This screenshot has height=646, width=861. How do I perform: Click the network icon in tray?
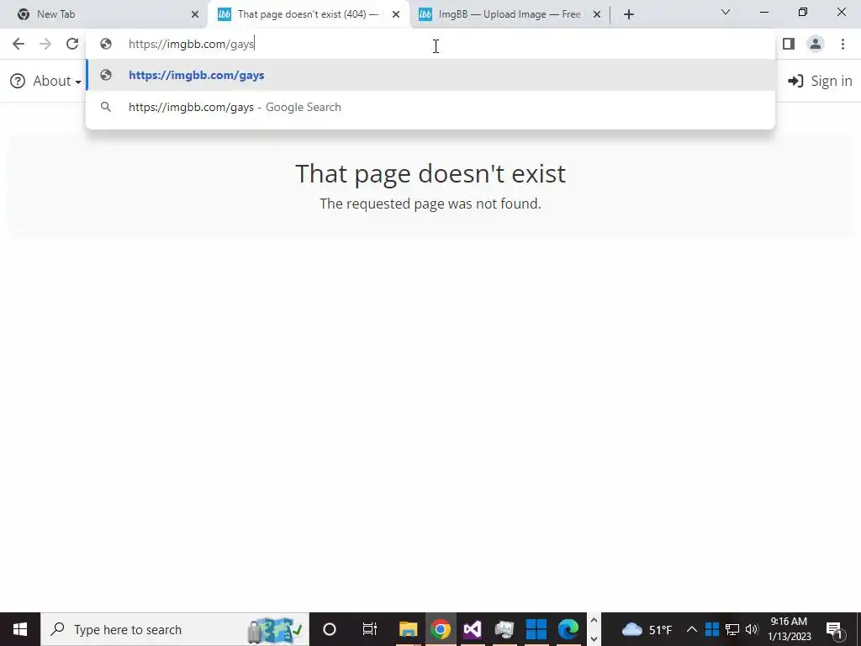tap(732, 629)
